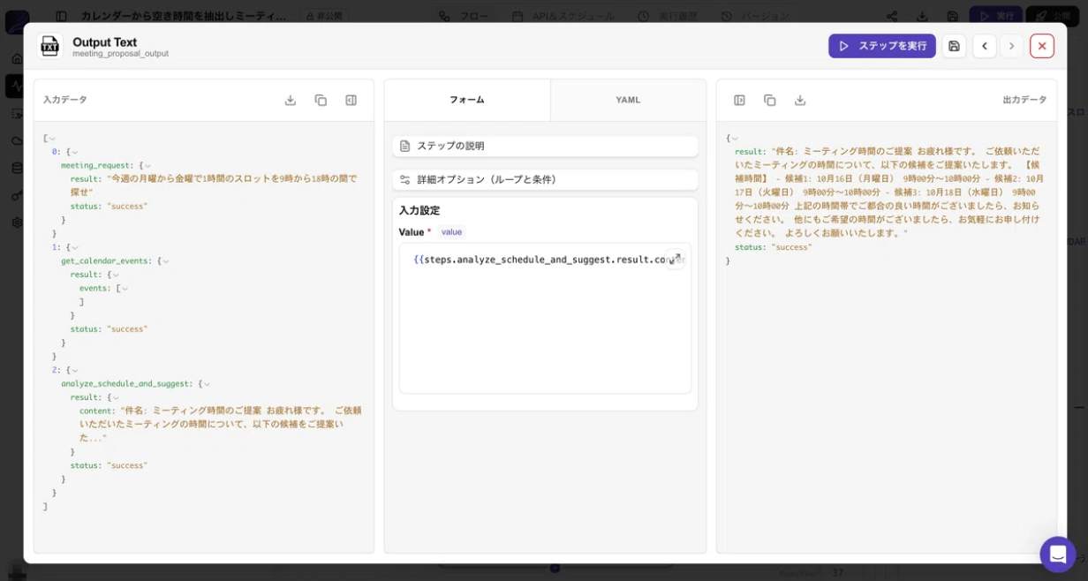Toggle the sidebar icon in background header
This screenshot has height=581, width=1088.
click(61, 16)
